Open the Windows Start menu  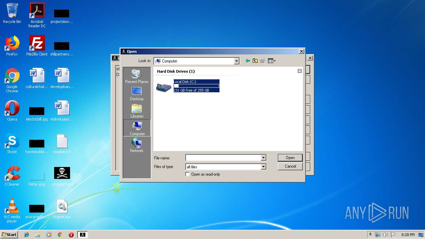9,234
